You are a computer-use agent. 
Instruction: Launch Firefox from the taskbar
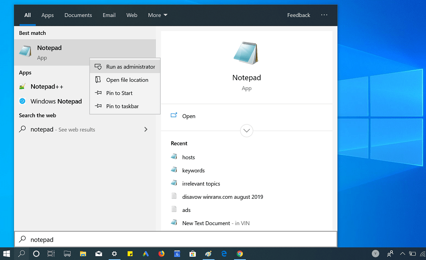tap(161, 254)
